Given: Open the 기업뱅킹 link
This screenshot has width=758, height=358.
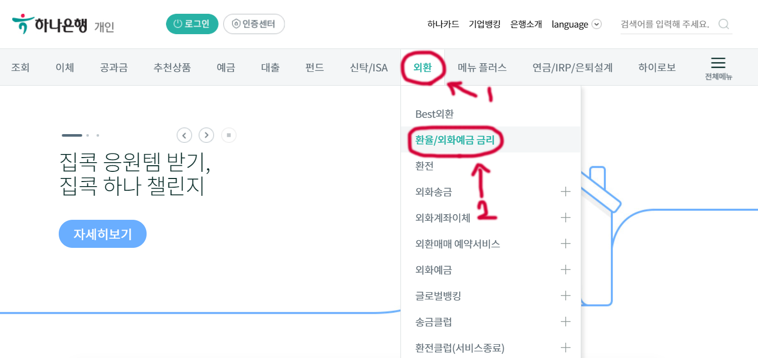Looking at the screenshot, I should 485,24.
